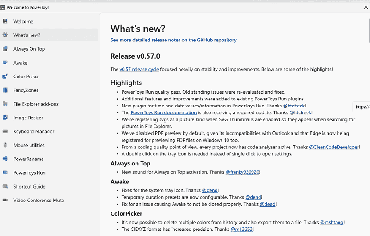Click the PowerRename icon
Image resolution: width=370 pixels, height=236 pixels.
coord(5,159)
